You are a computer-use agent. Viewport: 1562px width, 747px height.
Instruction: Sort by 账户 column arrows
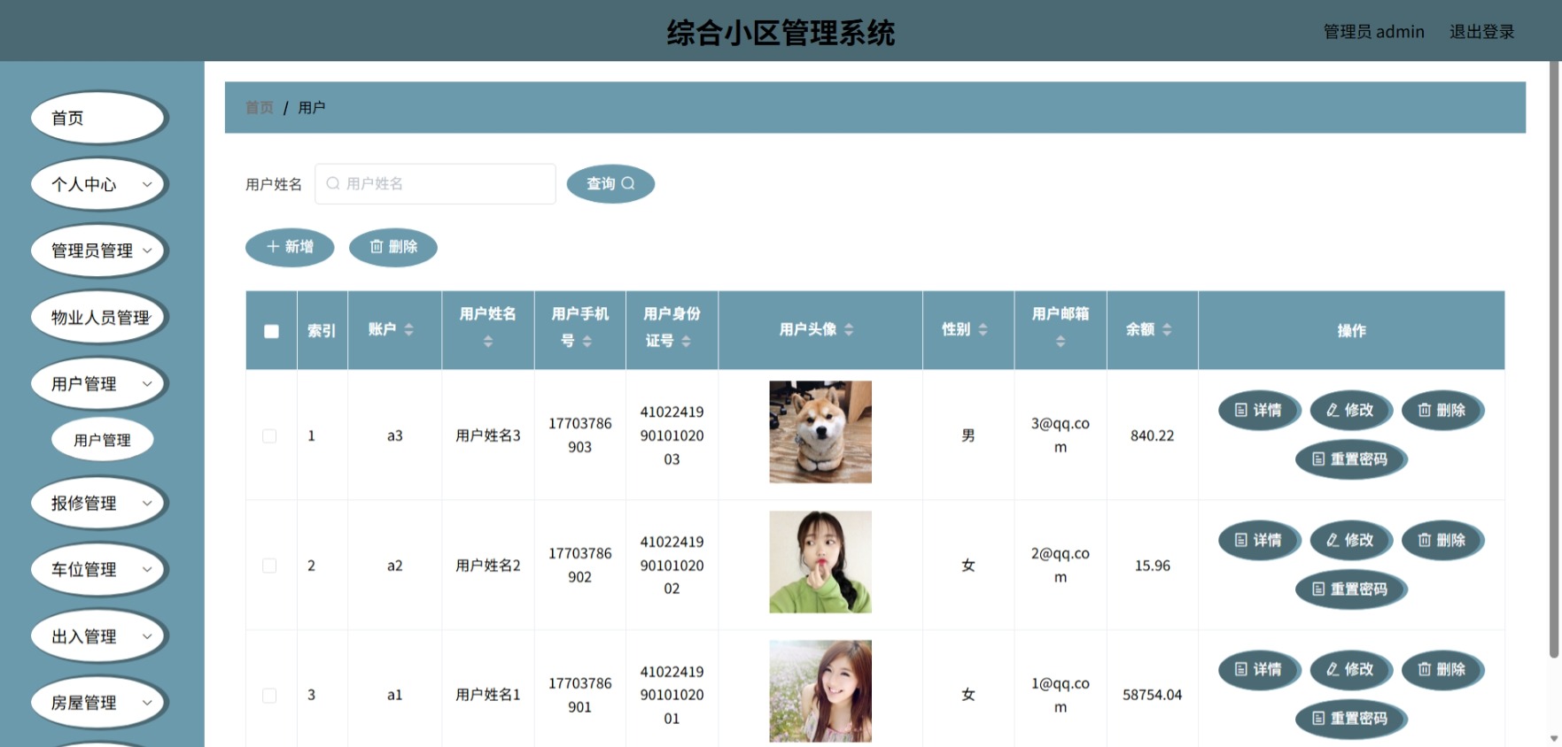[408, 329]
